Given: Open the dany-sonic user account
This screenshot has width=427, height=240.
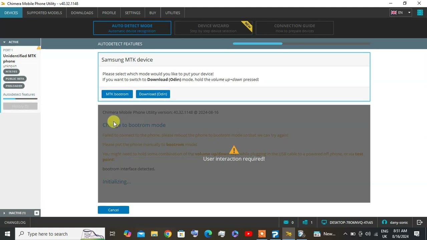Looking at the screenshot, I should coord(395,222).
